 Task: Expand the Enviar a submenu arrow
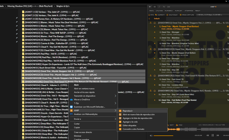tap(115, 119)
